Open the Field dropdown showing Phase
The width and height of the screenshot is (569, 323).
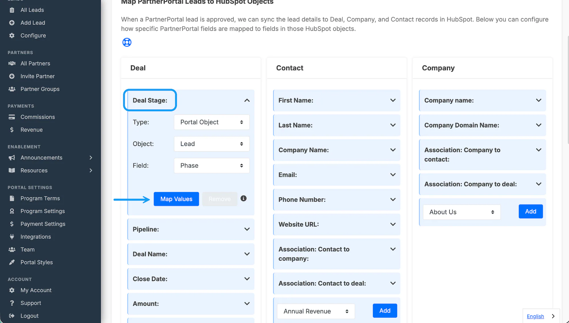(x=212, y=165)
